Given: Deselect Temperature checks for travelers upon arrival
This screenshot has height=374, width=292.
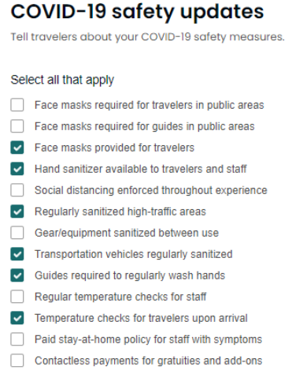Looking at the screenshot, I should pyautogui.click(x=17, y=318).
